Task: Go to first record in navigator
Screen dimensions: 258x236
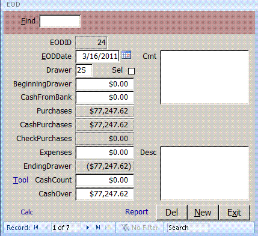Action: (36, 228)
